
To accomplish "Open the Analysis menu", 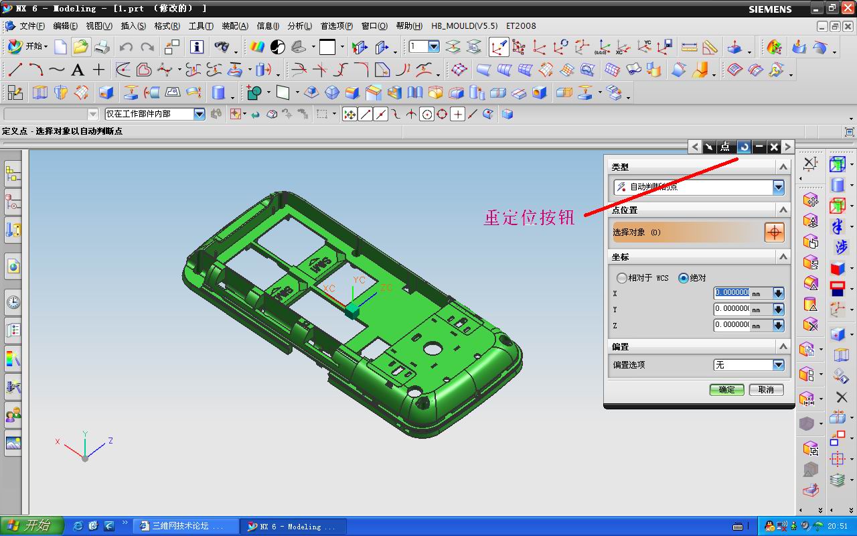I will (299, 26).
